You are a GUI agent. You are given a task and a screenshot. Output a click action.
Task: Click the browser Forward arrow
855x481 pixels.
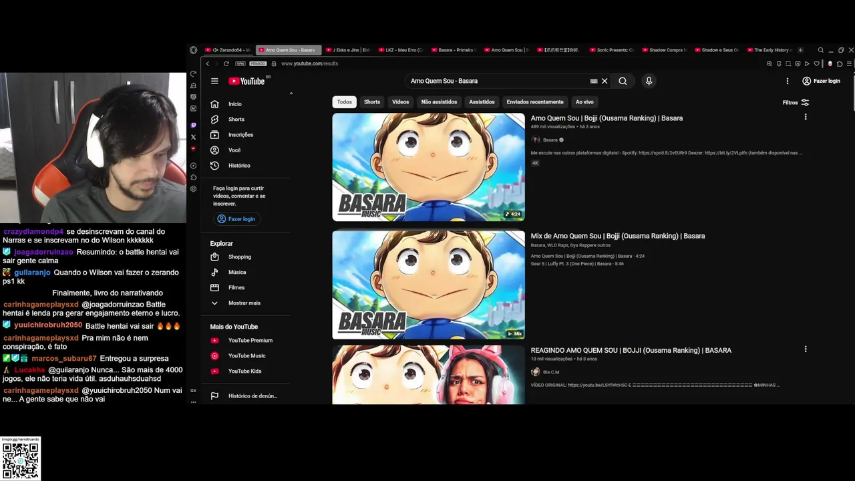coord(216,63)
